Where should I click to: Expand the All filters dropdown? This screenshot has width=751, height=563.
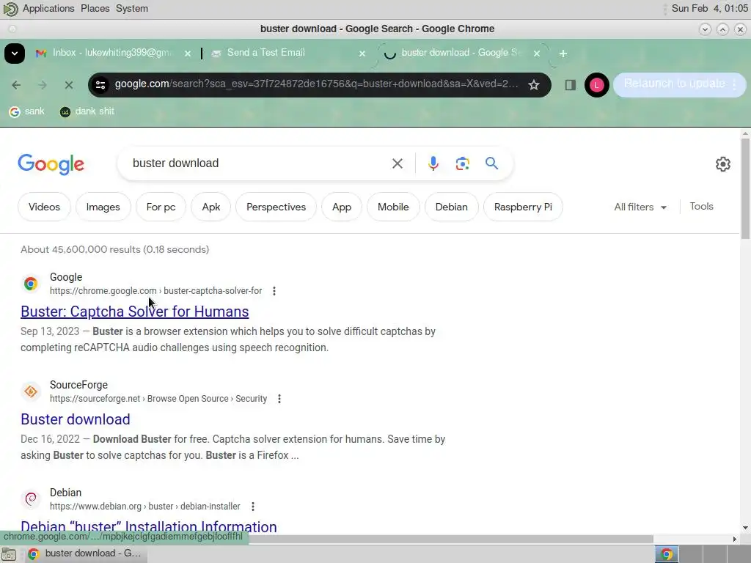640,207
